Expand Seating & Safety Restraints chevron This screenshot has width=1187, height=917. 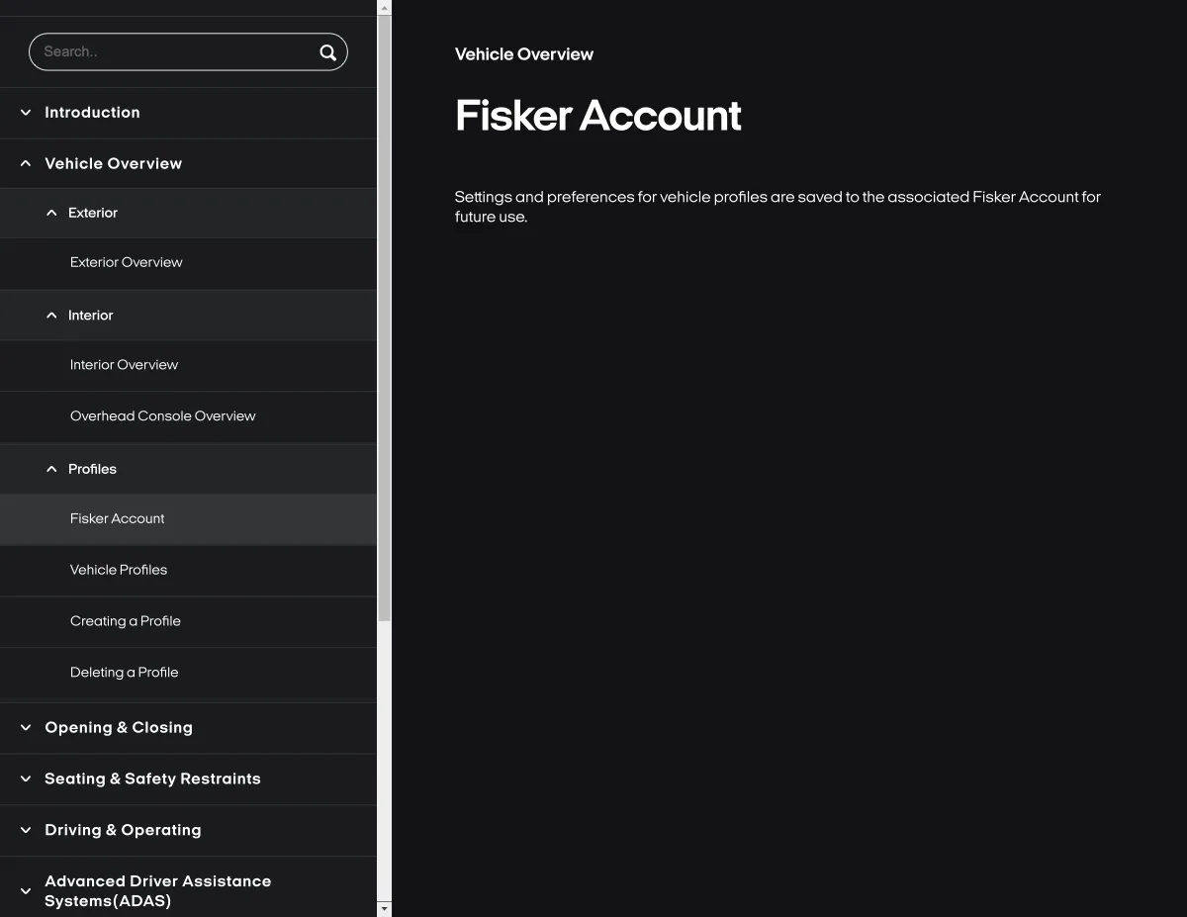[x=26, y=779]
